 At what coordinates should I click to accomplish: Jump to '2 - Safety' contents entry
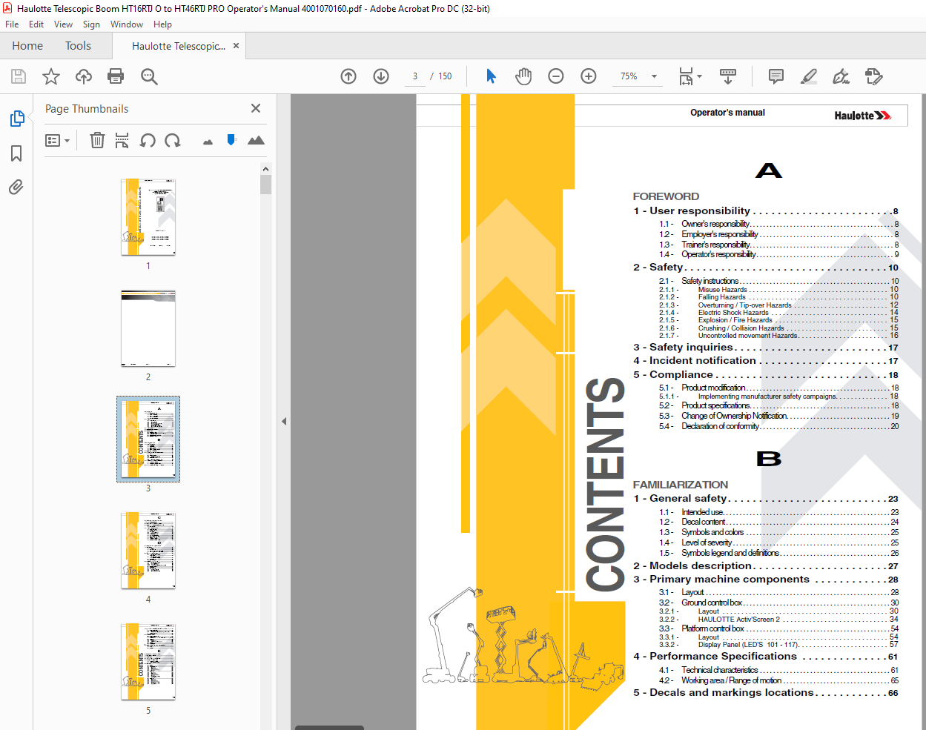pyautogui.click(x=766, y=268)
